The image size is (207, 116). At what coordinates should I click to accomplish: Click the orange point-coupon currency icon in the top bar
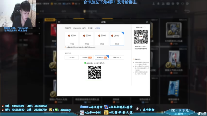tap(73, 4)
